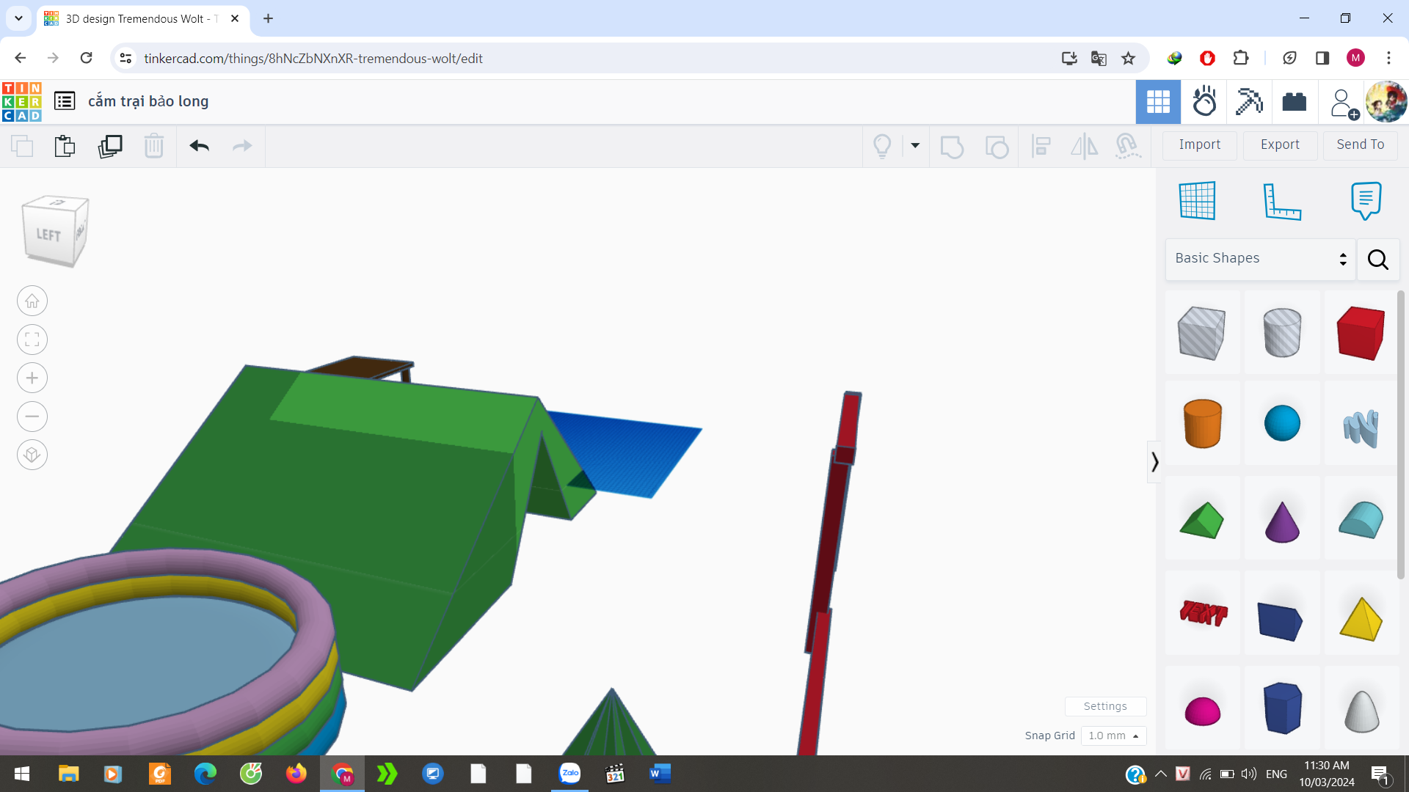Expand the visibility dropdown arrow
1409x792 pixels.
point(915,145)
